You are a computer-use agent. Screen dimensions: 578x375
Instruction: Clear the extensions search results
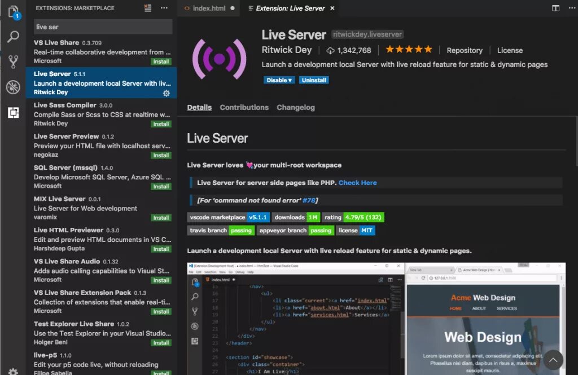[148, 8]
